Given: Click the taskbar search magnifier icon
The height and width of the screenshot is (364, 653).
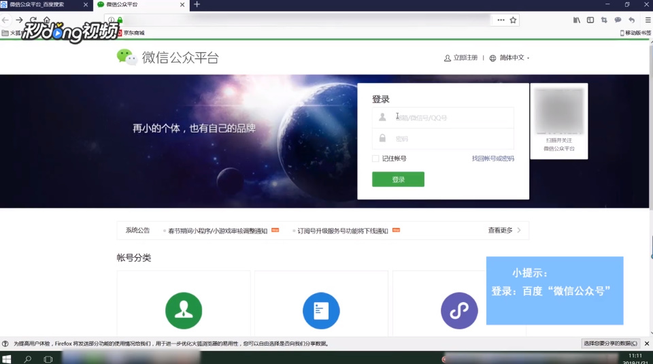Looking at the screenshot, I should 27,359.
